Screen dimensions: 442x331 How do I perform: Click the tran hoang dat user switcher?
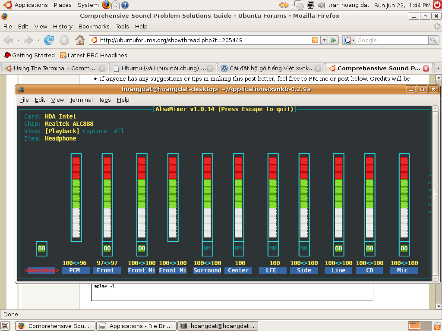tap(349, 5)
